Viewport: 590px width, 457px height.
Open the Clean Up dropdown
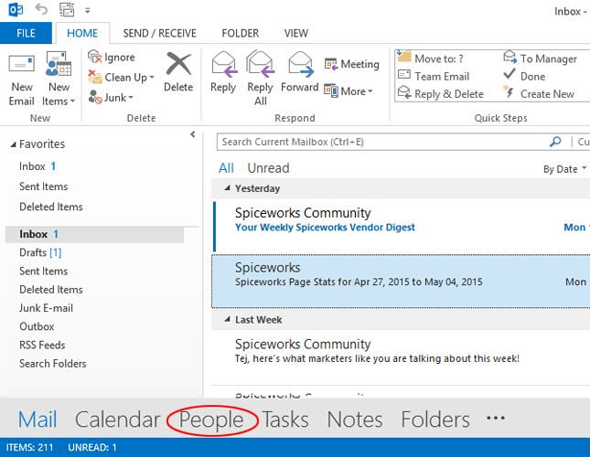click(121, 77)
